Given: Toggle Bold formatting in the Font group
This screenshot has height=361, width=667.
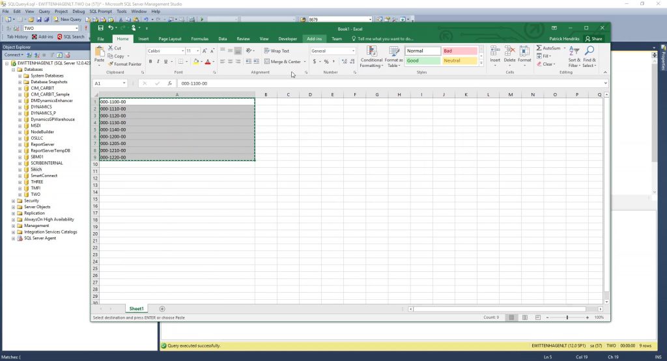Looking at the screenshot, I should (150, 61).
